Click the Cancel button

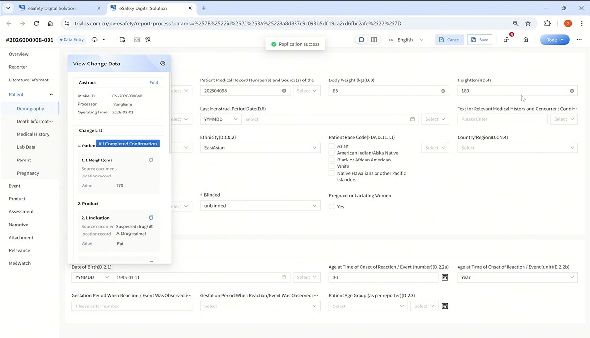point(449,40)
